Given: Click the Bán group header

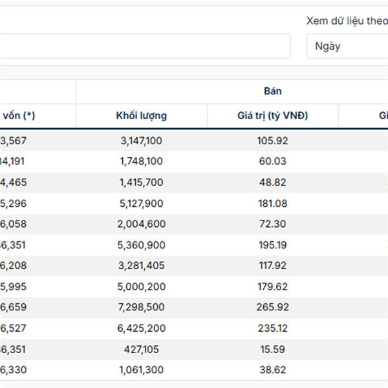Looking at the screenshot, I should tap(272, 91).
